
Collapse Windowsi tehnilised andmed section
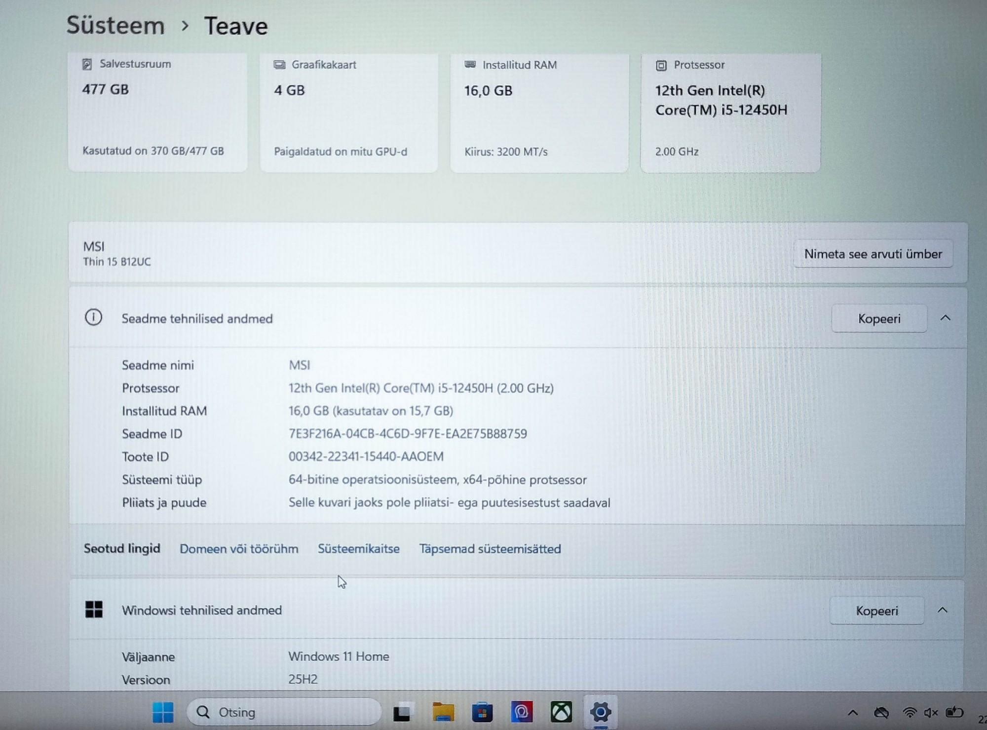pos(942,611)
